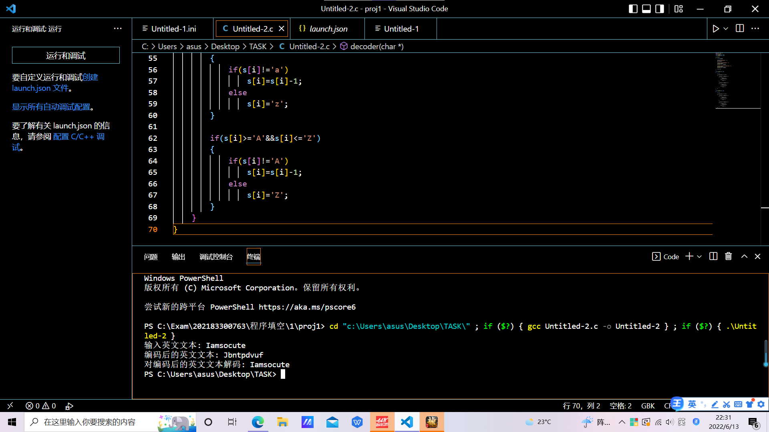
Task: Open IME settings gear icon
Action: 761,404
